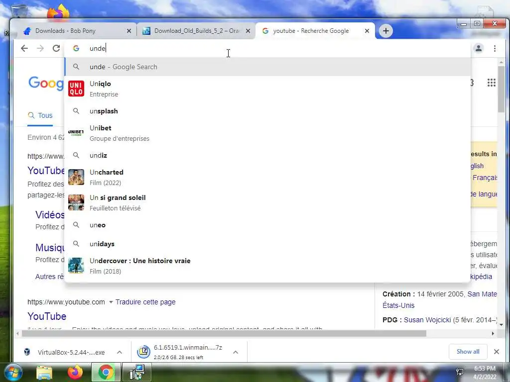Open the dropdown arrow next to youtube.com URL
This screenshot has width=510, height=382.
click(x=111, y=302)
